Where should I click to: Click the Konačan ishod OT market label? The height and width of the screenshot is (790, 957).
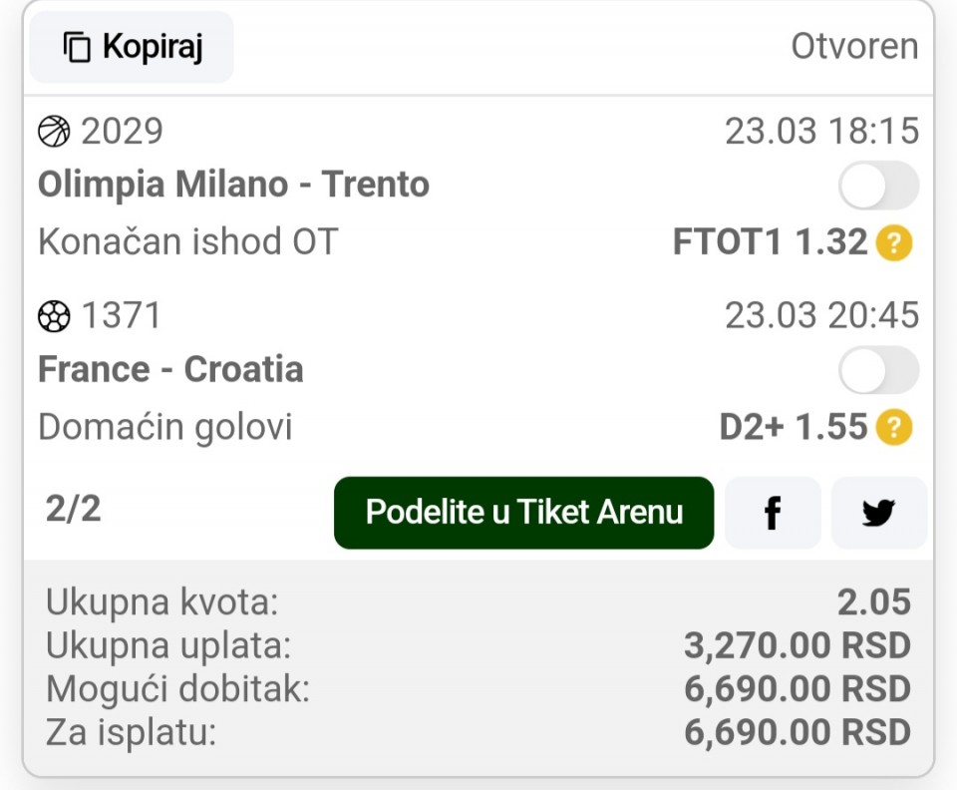click(x=187, y=241)
